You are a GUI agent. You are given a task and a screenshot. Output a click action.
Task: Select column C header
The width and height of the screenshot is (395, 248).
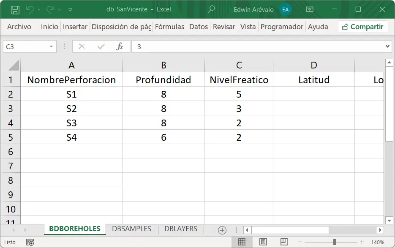[x=239, y=65]
